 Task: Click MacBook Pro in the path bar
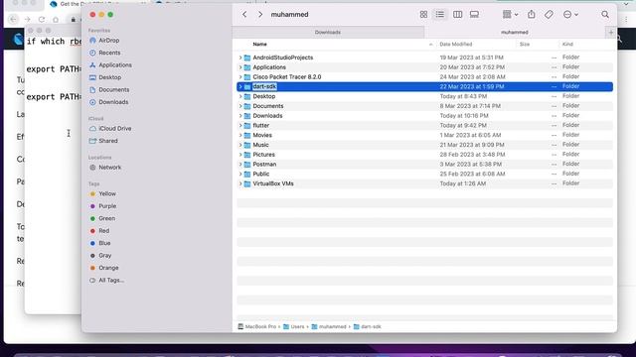(256, 326)
